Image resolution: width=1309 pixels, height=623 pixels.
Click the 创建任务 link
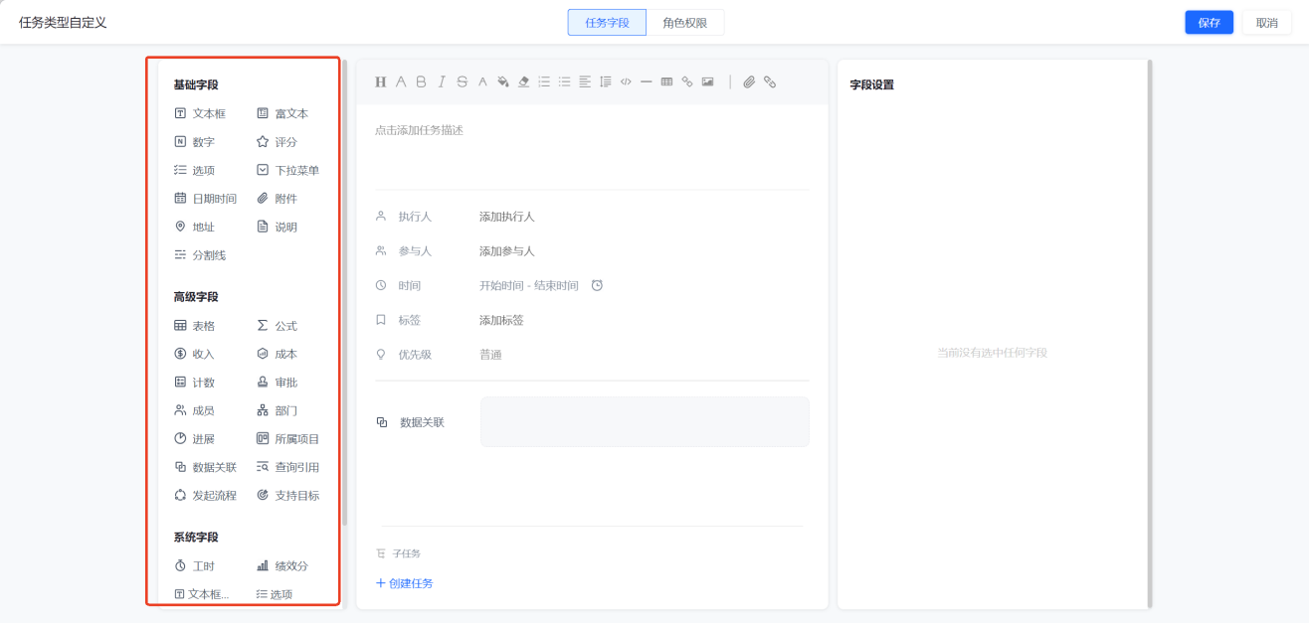tap(404, 583)
